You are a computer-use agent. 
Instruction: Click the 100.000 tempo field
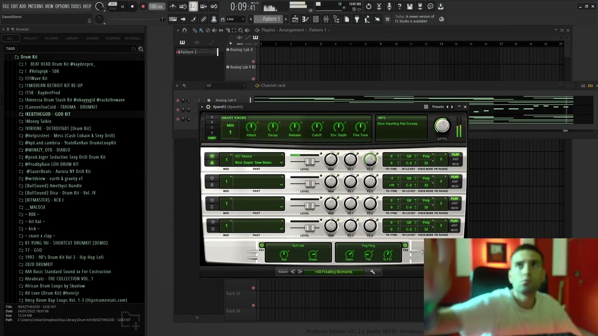tap(157, 7)
